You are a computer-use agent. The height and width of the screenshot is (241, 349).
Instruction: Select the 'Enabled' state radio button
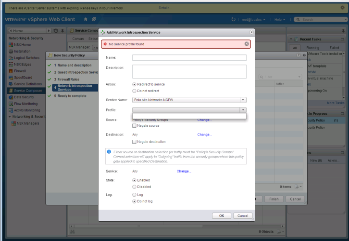[134, 180]
